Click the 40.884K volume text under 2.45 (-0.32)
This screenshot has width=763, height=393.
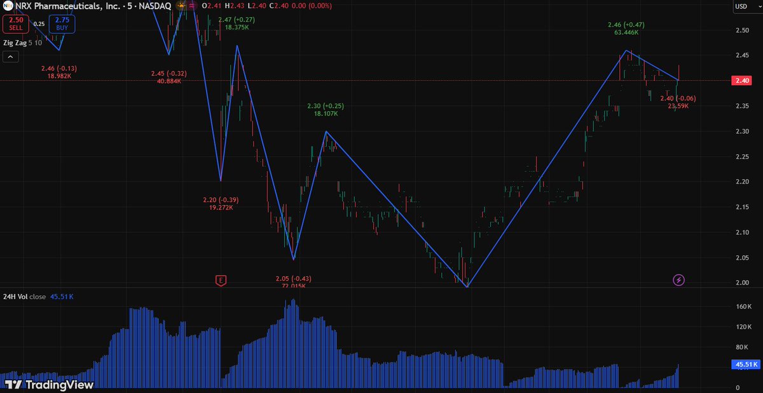click(x=169, y=81)
